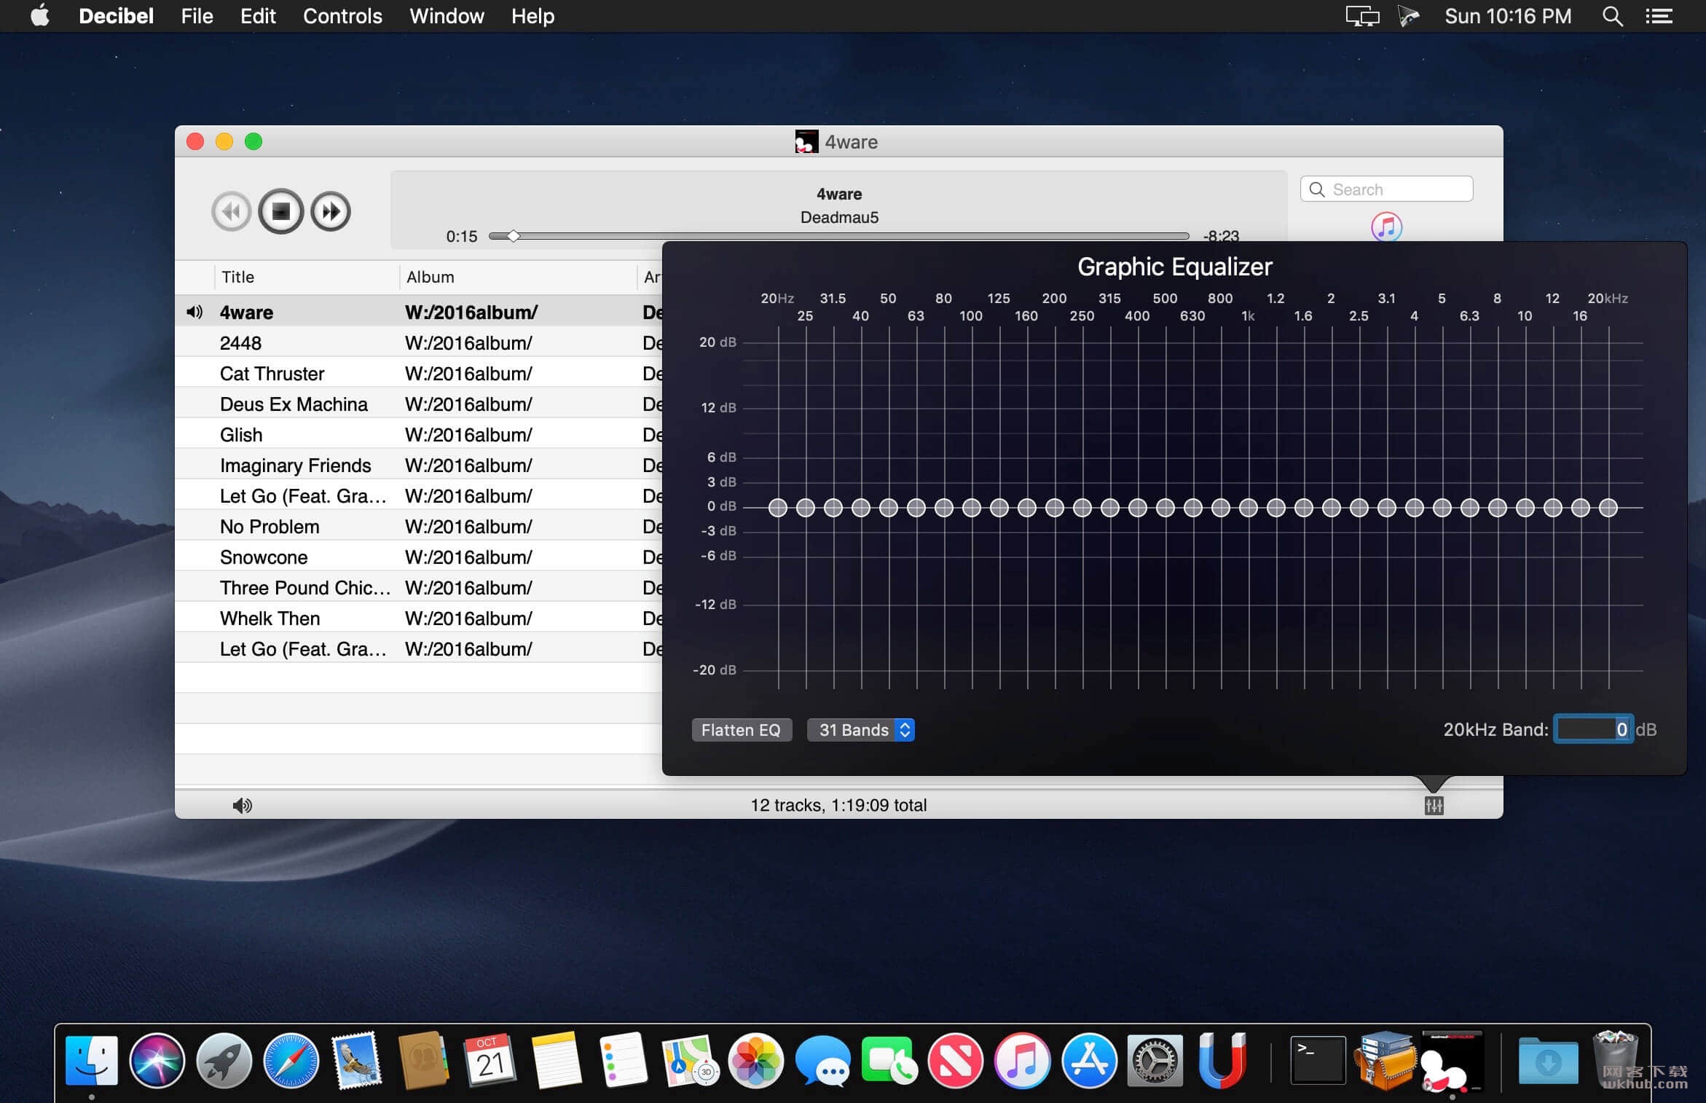The height and width of the screenshot is (1103, 1706).
Task: Click the 12 tracks total status text
Action: click(838, 805)
